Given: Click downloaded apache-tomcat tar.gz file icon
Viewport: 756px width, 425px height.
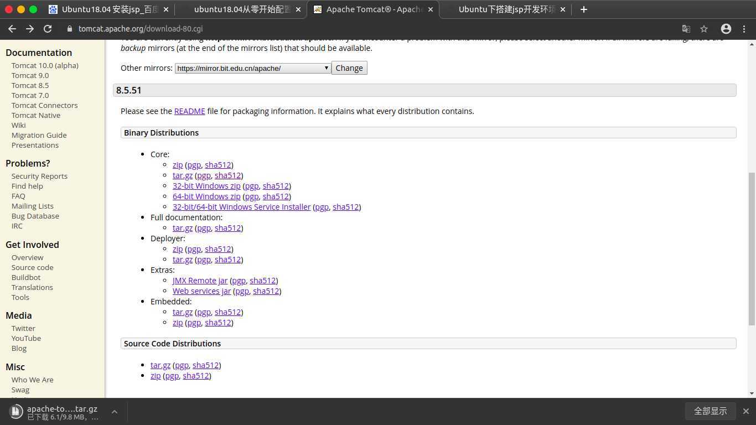Looking at the screenshot, I should (17, 412).
